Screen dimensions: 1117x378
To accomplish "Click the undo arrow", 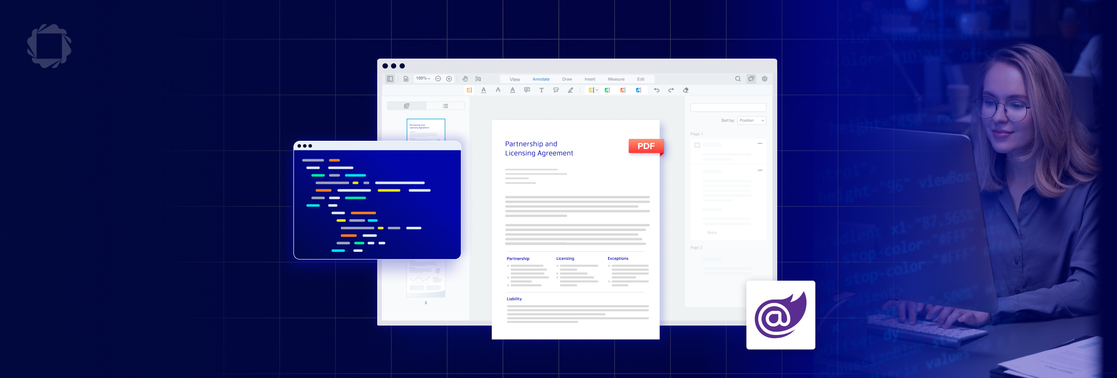I will 657,90.
